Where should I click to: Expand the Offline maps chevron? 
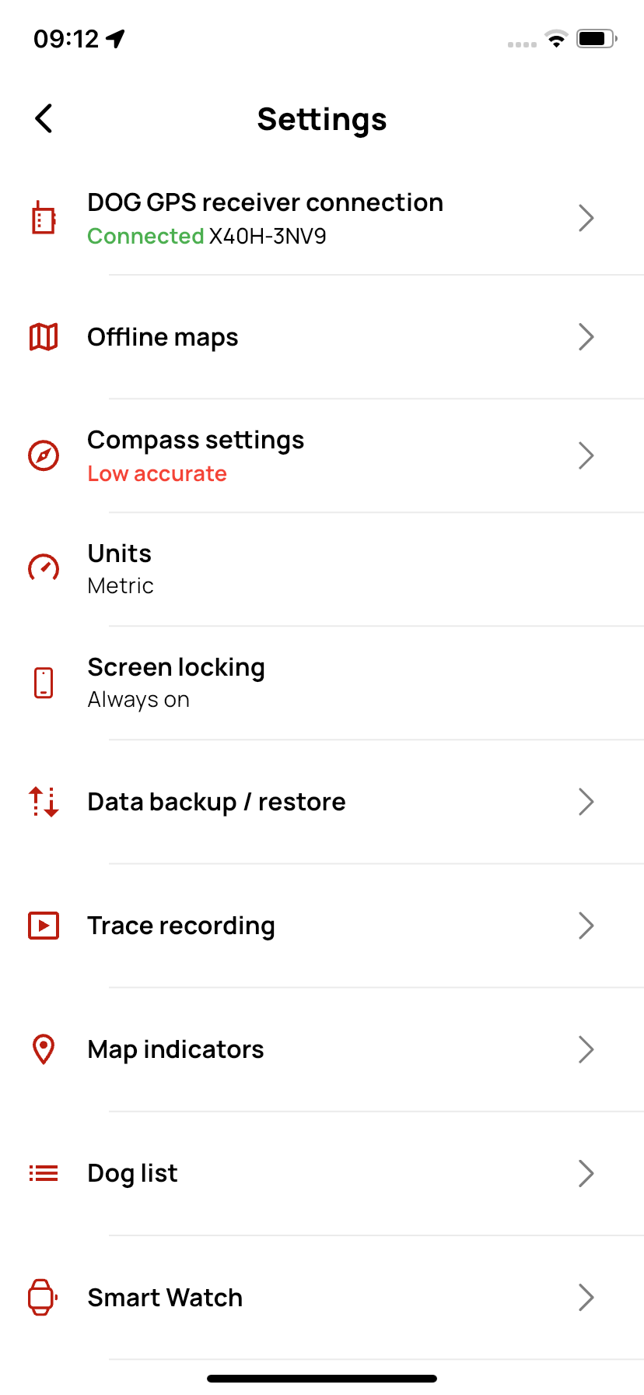point(586,337)
